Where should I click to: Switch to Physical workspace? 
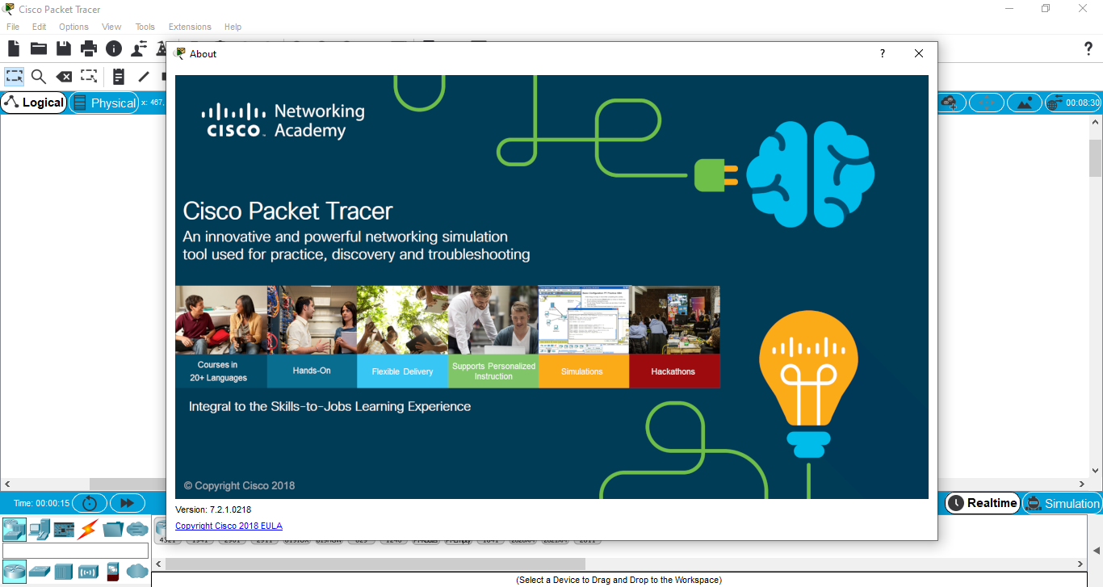pyautogui.click(x=104, y=103)
